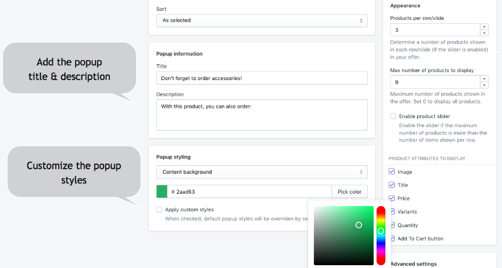Image resolution: width=502 pixels, height=268 pixels.
Task: Uncheck the Title attribute checkbox
Action: point(392,185)
